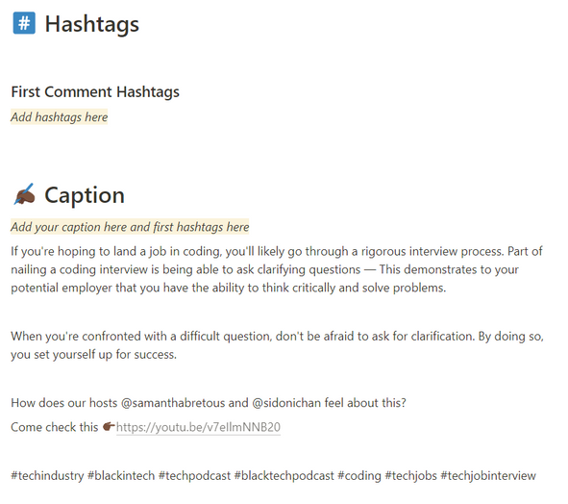This screenshot has width=568, height=504.
Task: Click the #techjobinterview hashtag
Action: click(488, 475)
